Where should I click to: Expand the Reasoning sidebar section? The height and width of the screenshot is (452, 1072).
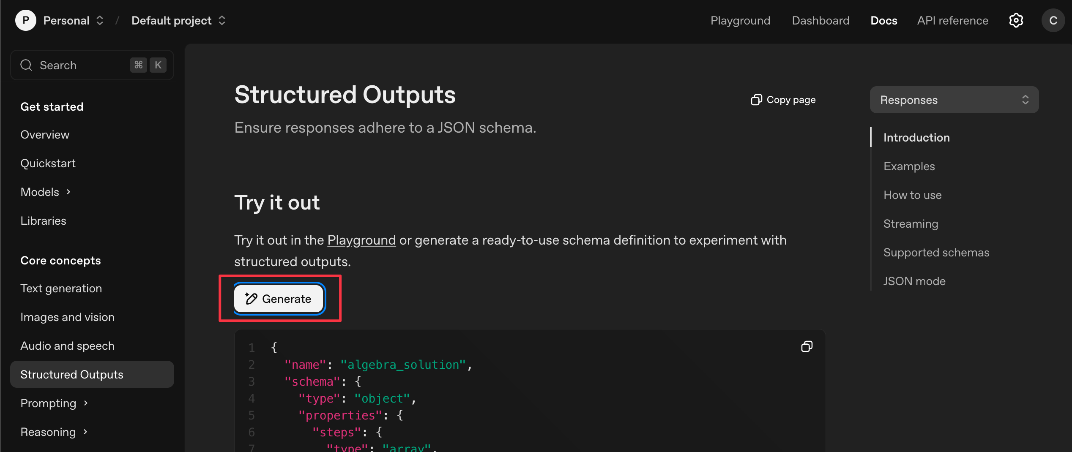pos(54,432)
